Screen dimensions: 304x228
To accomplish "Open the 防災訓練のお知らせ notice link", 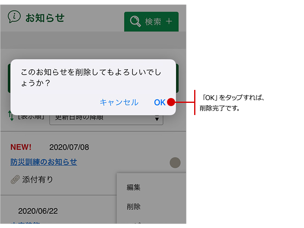I will [x=43, y=162].
